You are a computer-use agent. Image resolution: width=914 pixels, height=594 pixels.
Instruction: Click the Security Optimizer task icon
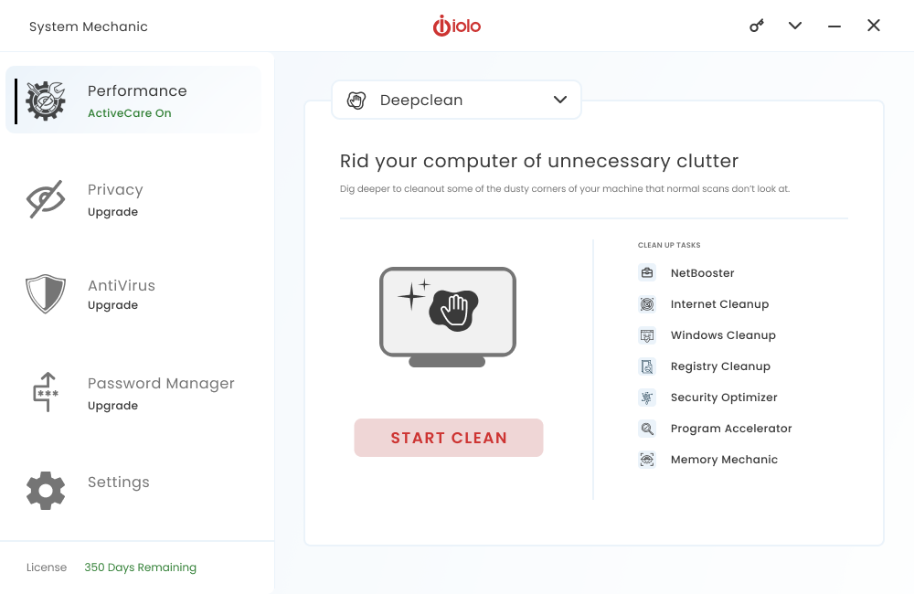[x=647, y=398]
